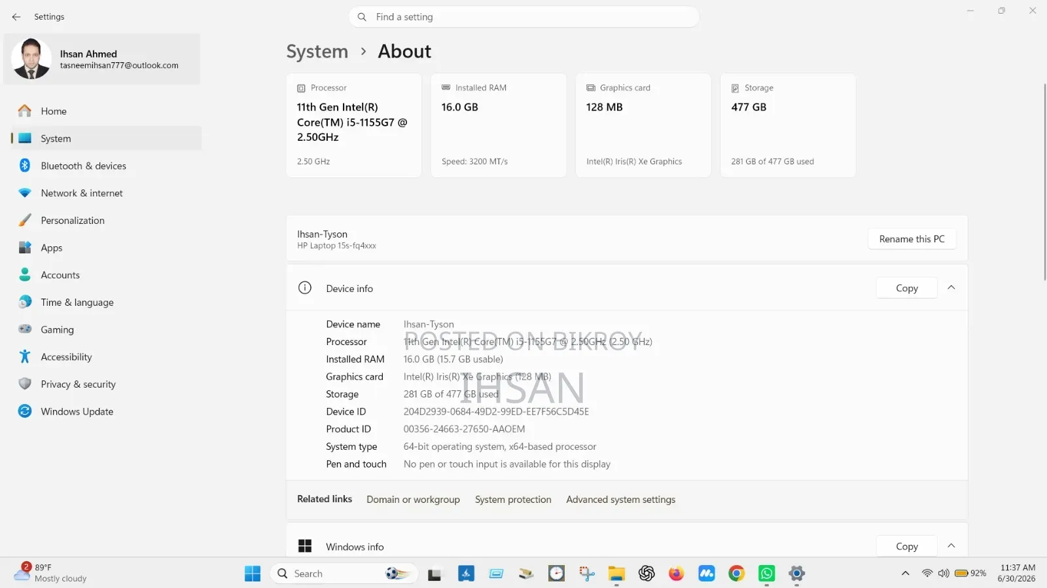The image size is (1047, 588).
Task: Collapse the Windows info section
Action: click(951, 546)
